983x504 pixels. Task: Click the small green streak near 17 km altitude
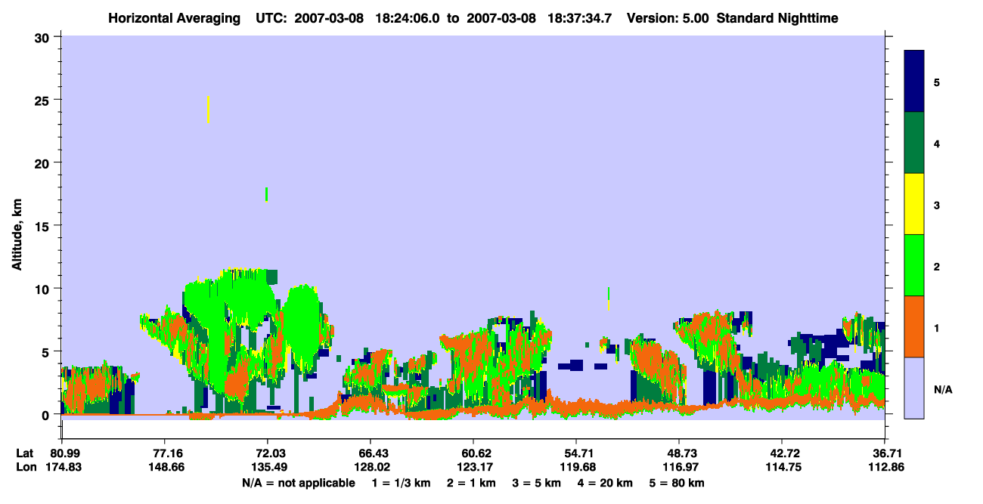coord(266,194)
